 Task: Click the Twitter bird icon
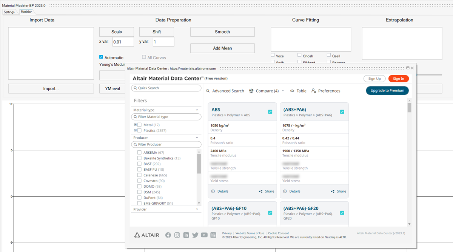pyautogui.click(x=195, y=235)
